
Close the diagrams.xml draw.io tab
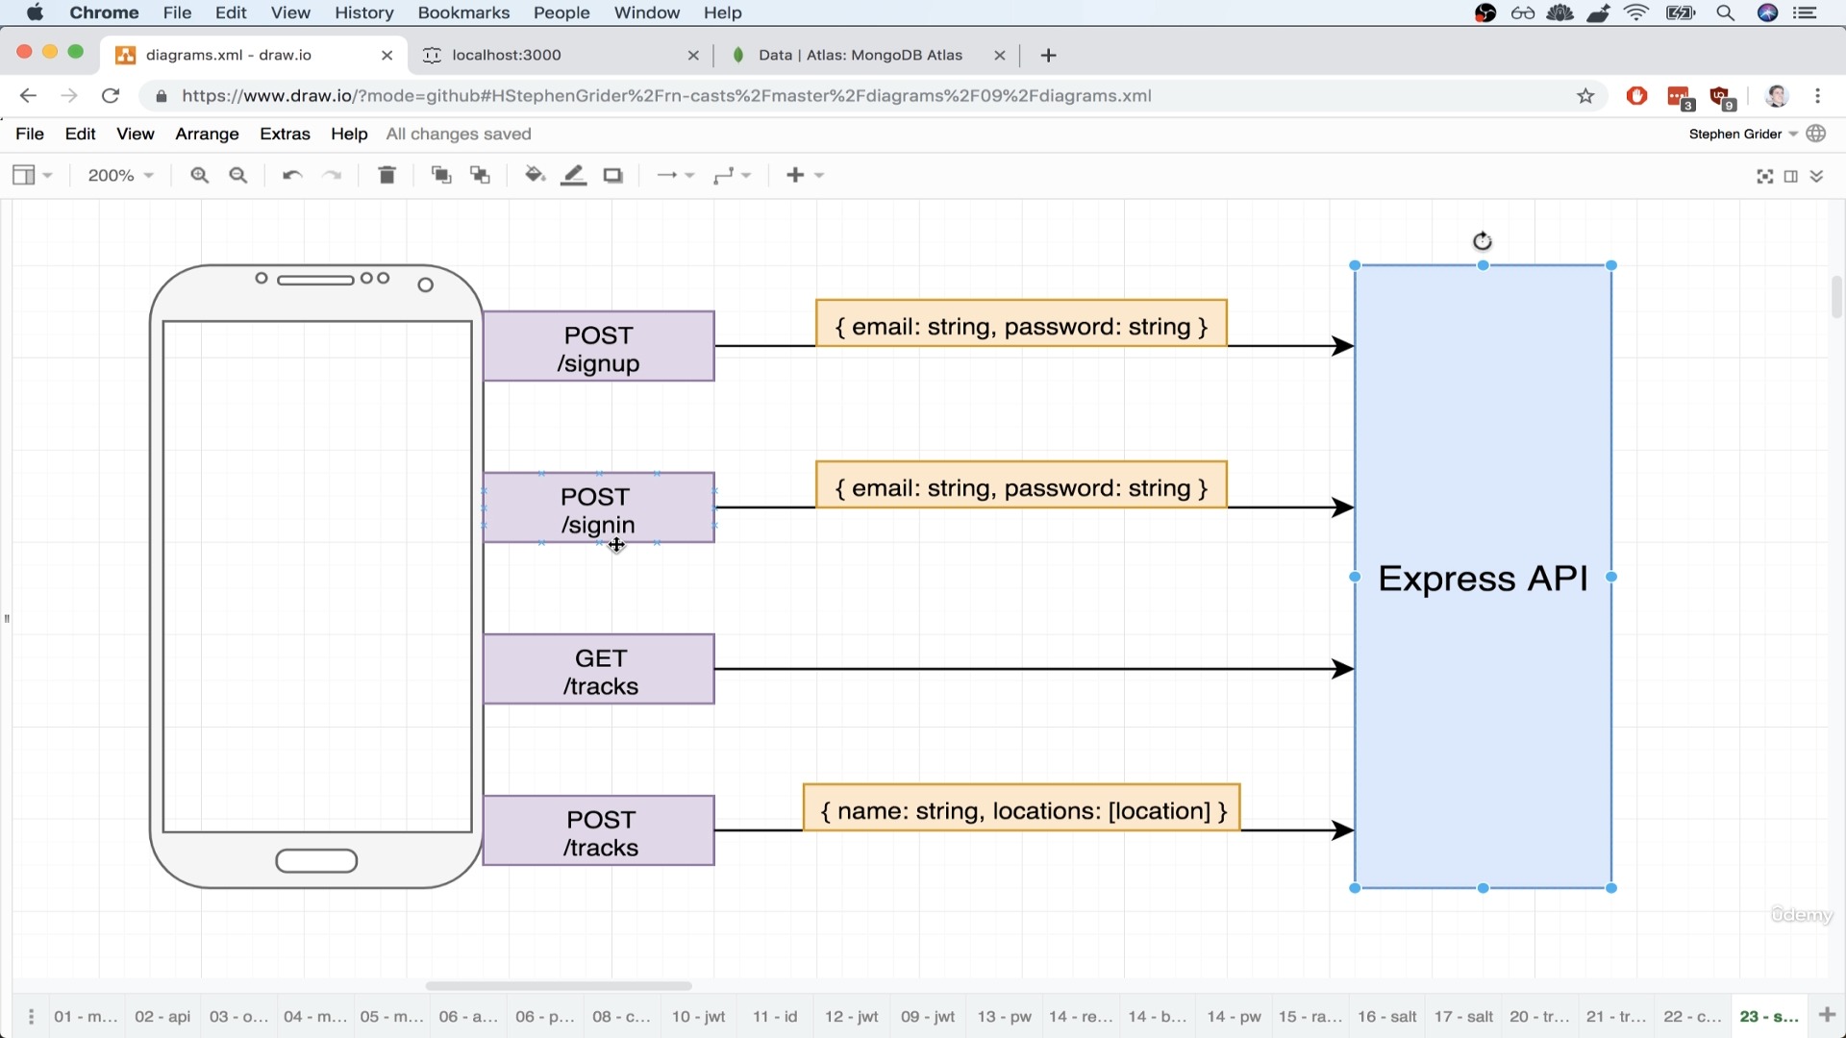[387, 56]
